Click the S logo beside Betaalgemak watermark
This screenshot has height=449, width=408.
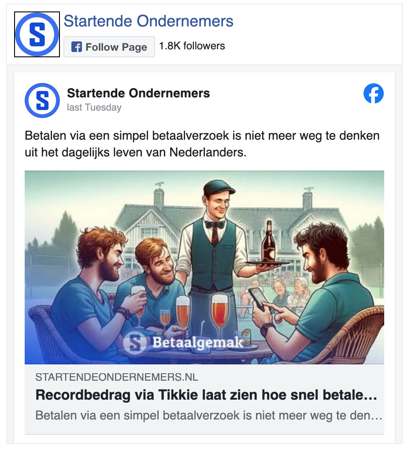(x=135, y=343)
